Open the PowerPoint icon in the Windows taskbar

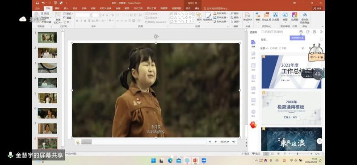(195, 161)
